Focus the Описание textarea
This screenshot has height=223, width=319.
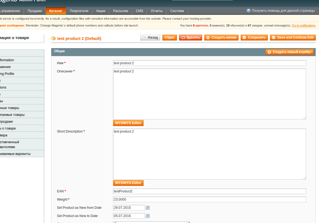pyautogui.click(x=209, y=94)
